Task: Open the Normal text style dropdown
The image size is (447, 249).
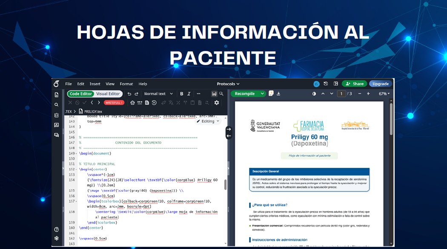Action: click(x=158, y=93)
